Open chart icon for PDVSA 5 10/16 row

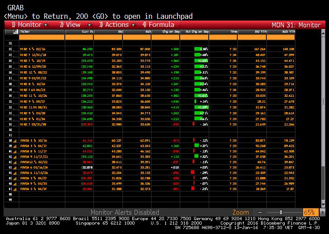15,141
